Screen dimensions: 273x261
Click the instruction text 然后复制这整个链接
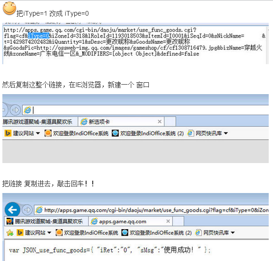(x=32, y=85)
